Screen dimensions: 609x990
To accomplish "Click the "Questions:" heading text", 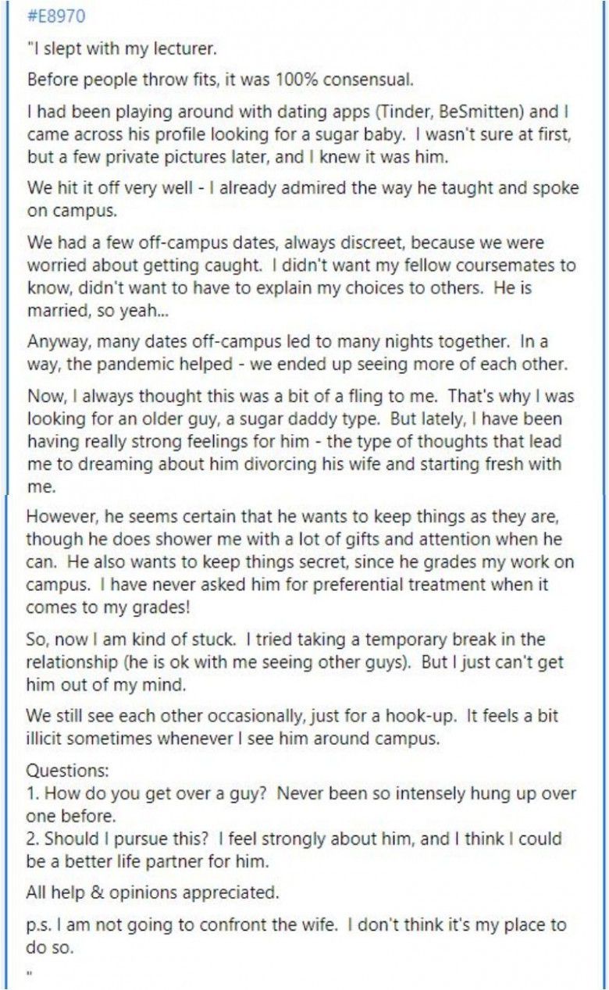I will tap(68, 771).
